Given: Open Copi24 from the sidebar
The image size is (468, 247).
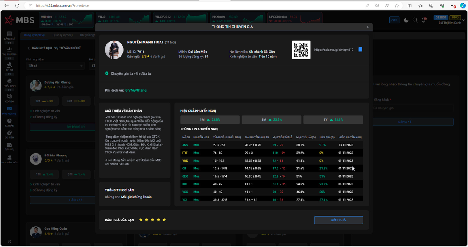Looking at the screenshot, I should (x=9, y=98).
